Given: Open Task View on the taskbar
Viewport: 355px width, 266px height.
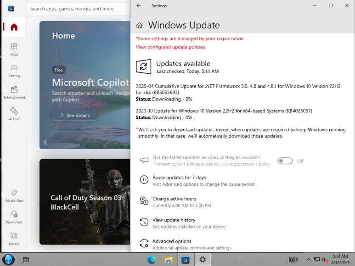Looking at the screenshot, I should pos(26,259).
